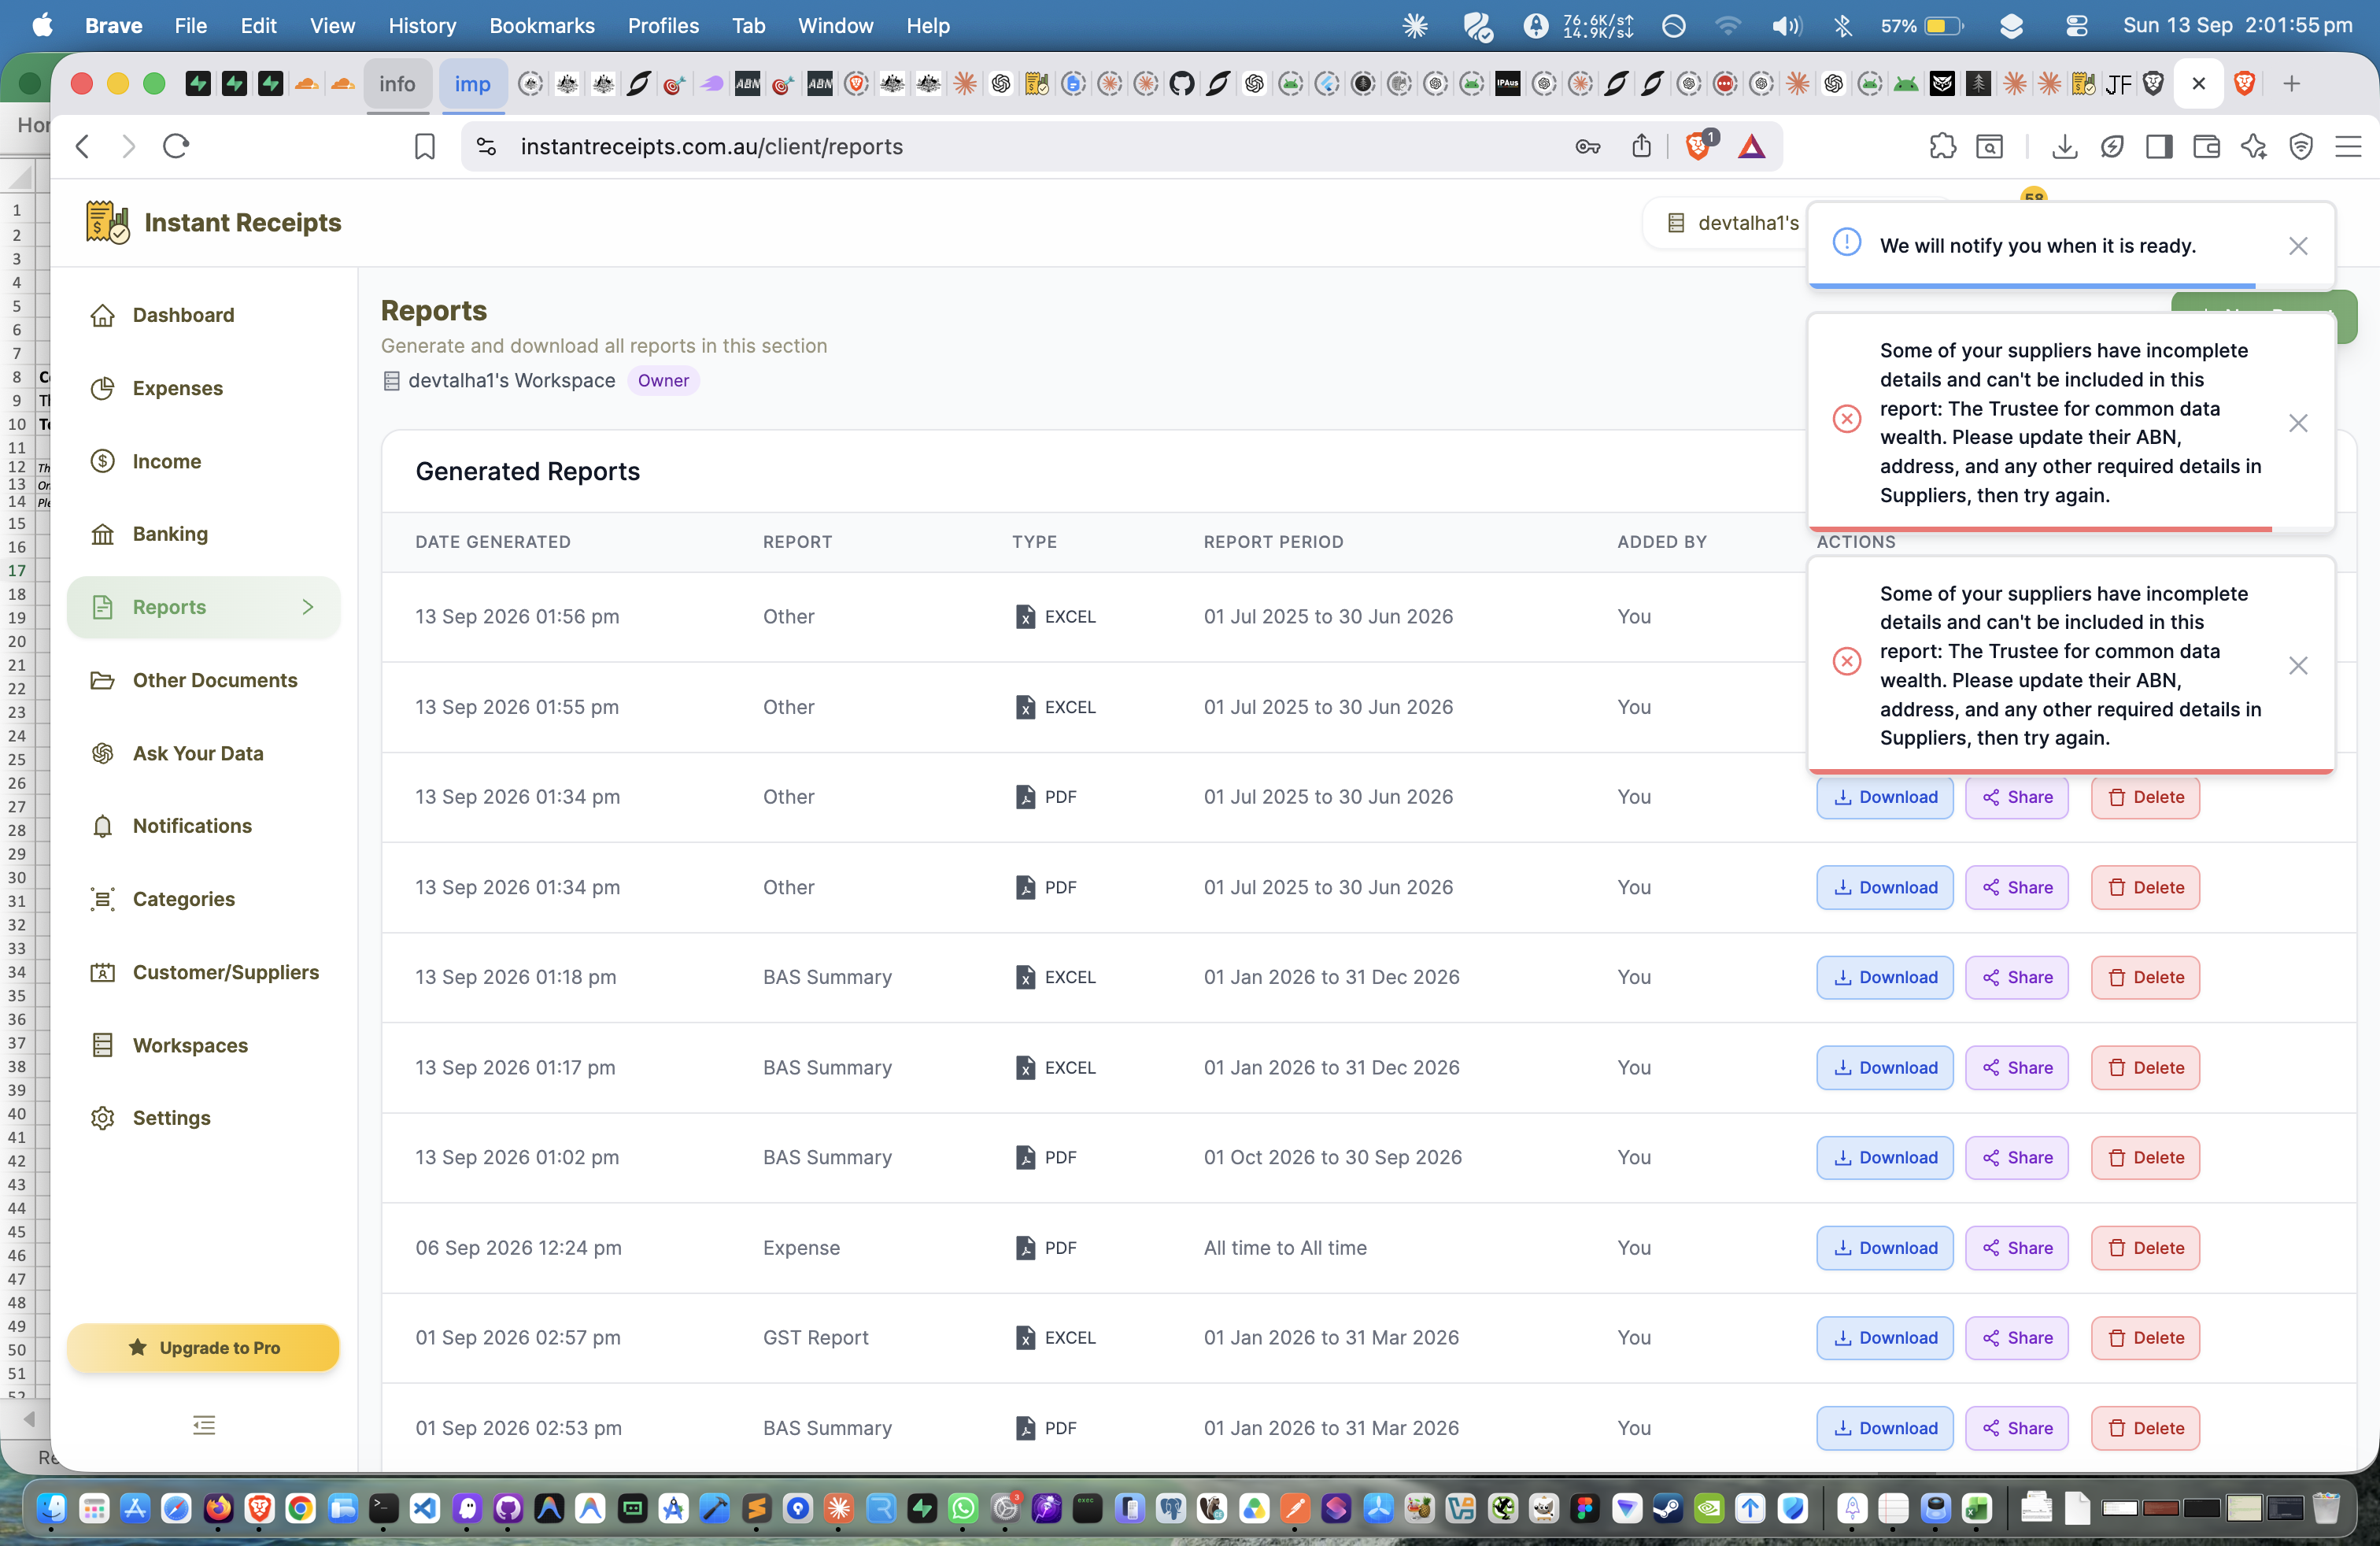Share the 01 Sep 02:53 pm BAS Summary

2016,1428
